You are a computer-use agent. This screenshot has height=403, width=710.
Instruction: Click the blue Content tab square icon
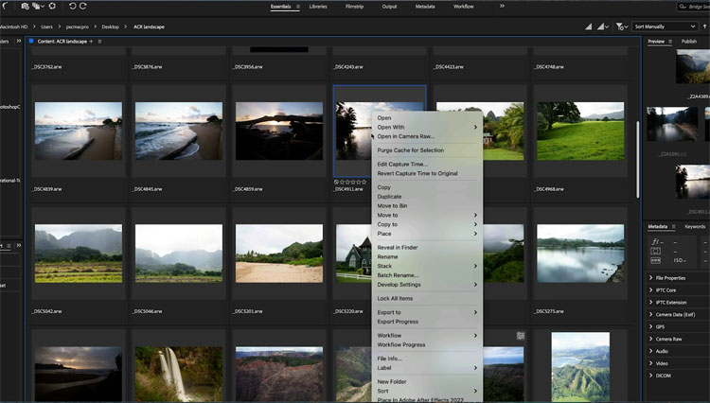(x=31, y=41)
